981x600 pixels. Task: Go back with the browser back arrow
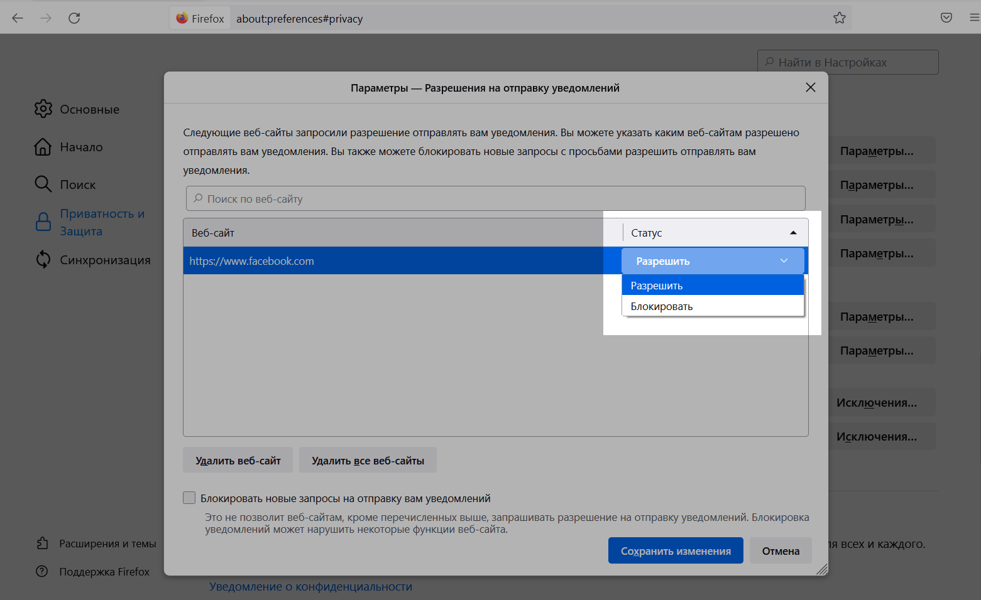click(18, 18)
